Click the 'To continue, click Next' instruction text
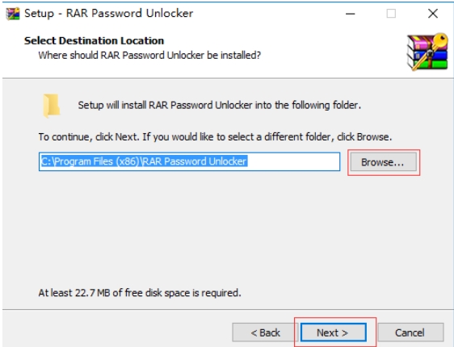Image resolution: width=454 pixels, height=347 pixels. (215, 136)
